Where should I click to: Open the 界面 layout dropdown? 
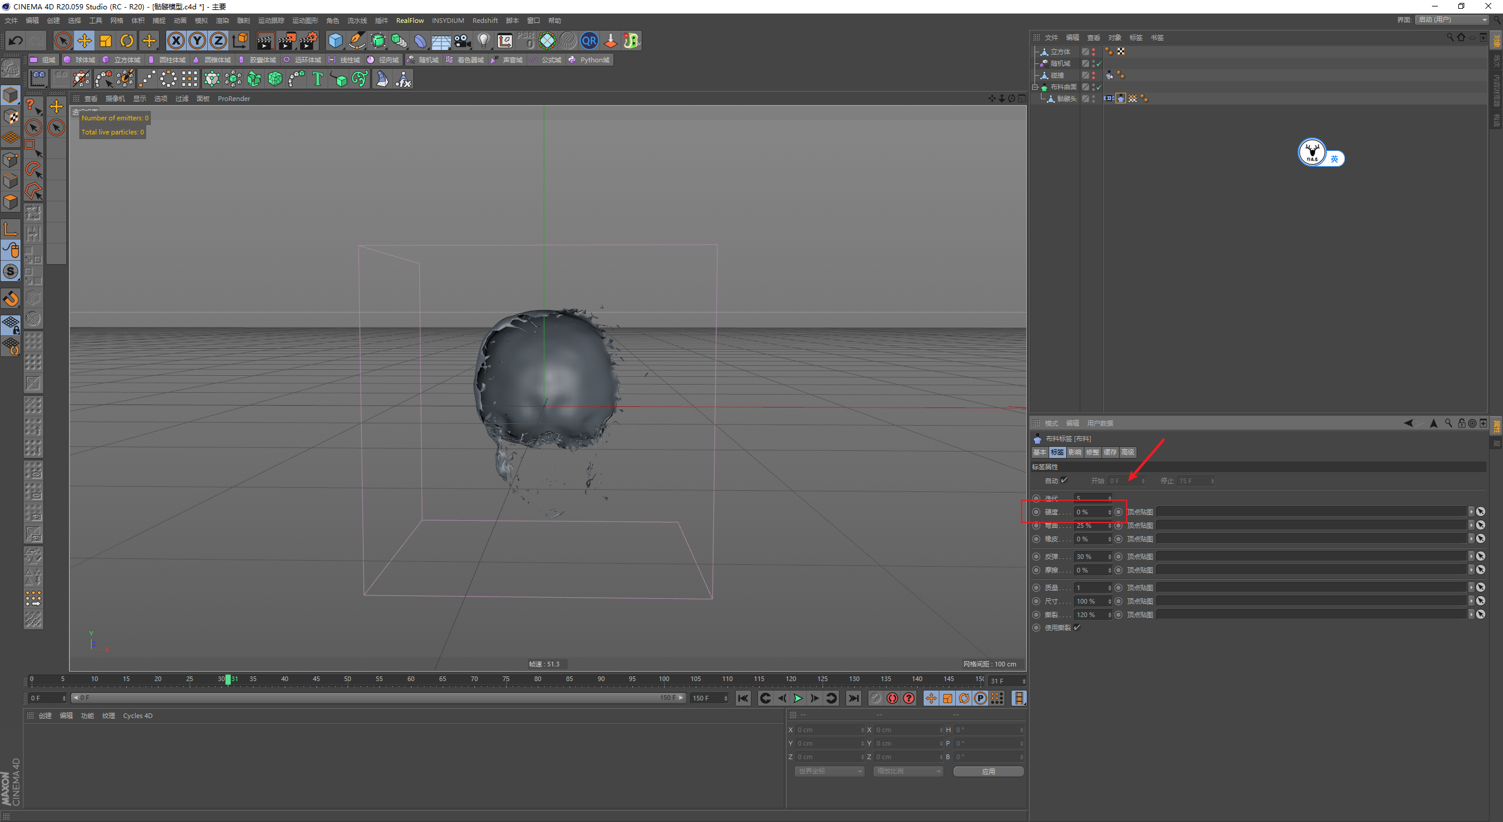coord(1453,20)
